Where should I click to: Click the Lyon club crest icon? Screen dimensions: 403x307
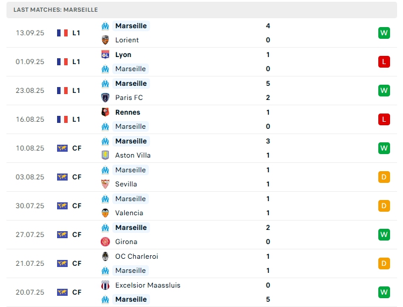(x=105, y=55)
